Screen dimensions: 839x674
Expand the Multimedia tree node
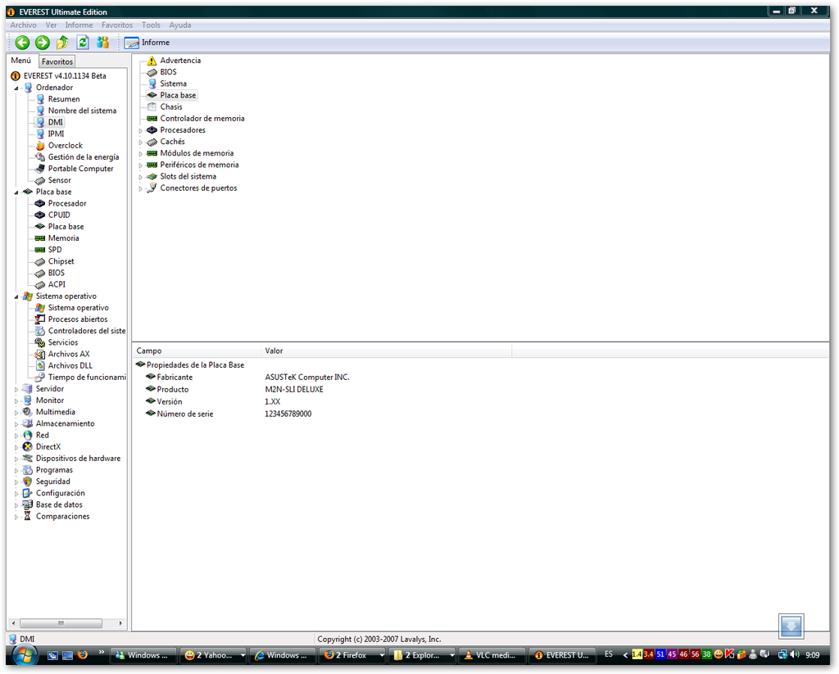16,413
